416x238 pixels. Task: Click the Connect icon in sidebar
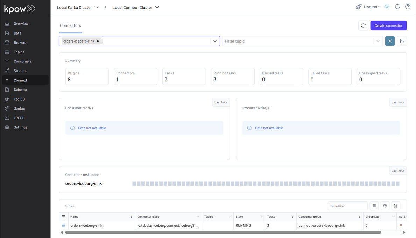pyautogui.click(x=7, y=80)
